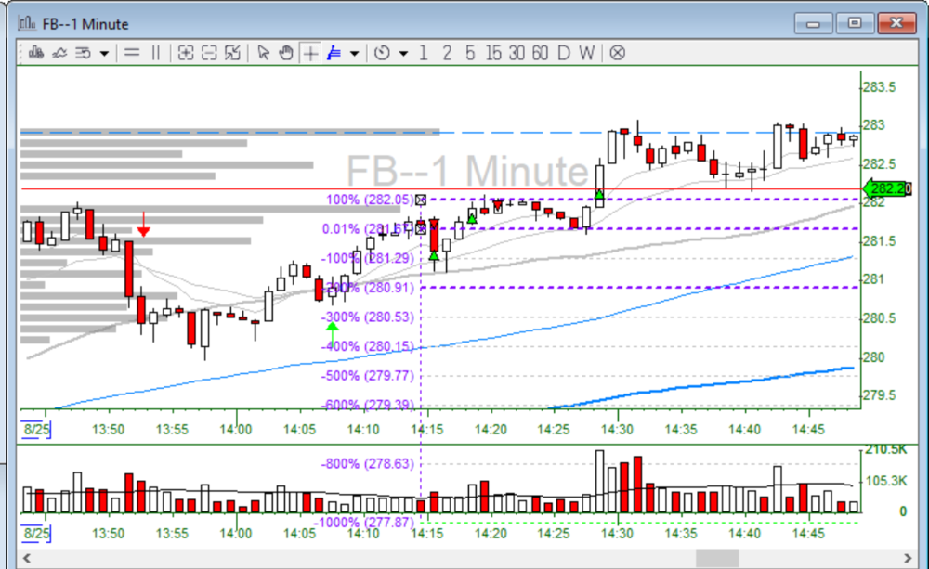The height and width of the screenshot is (569, 929).
Task: Click the horizontal scrollbar thumb
Action: (717, 558)
